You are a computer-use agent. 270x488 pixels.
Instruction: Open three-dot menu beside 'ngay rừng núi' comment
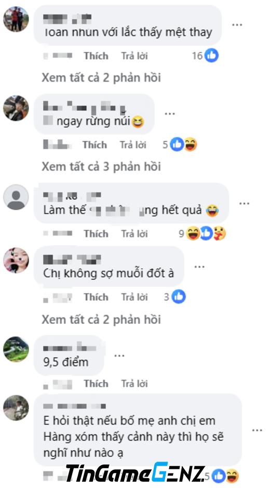(170, 114)
